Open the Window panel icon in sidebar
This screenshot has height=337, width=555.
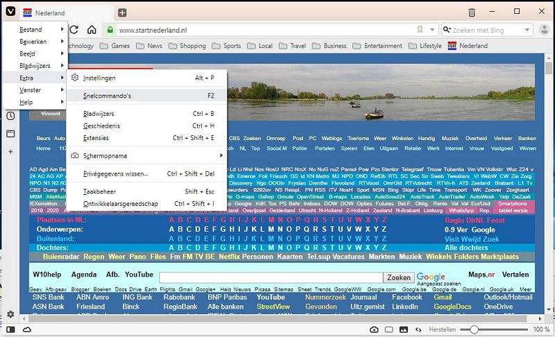click(x=10, y=134)
